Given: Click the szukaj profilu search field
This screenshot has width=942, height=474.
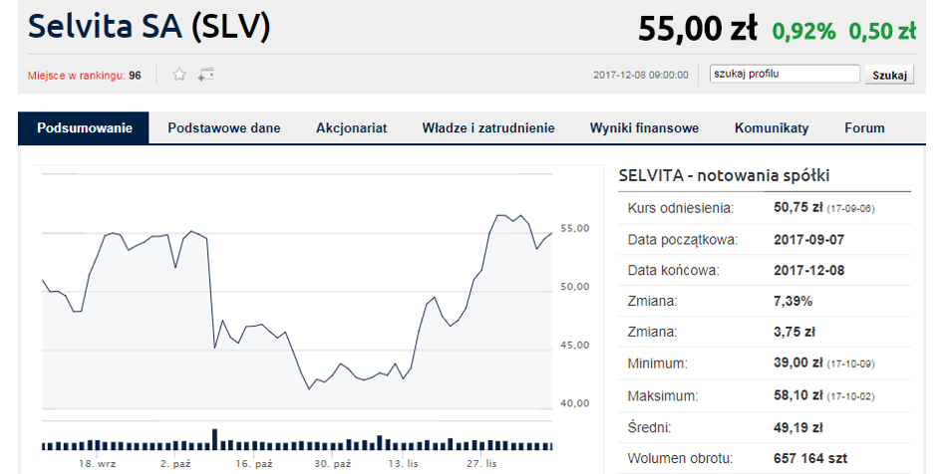Looking at the screenshot, I should point(784,74).
